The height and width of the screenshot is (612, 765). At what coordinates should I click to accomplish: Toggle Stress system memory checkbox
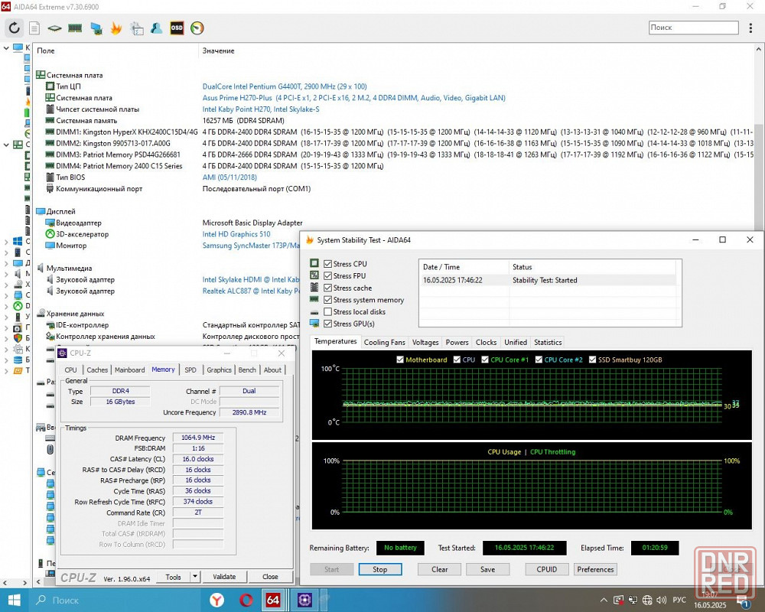(x=328, y=300)
